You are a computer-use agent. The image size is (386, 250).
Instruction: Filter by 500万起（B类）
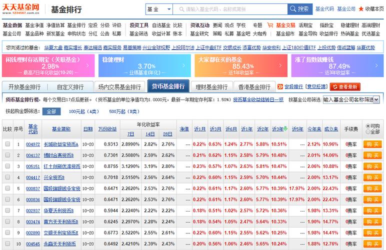point(124,111)
